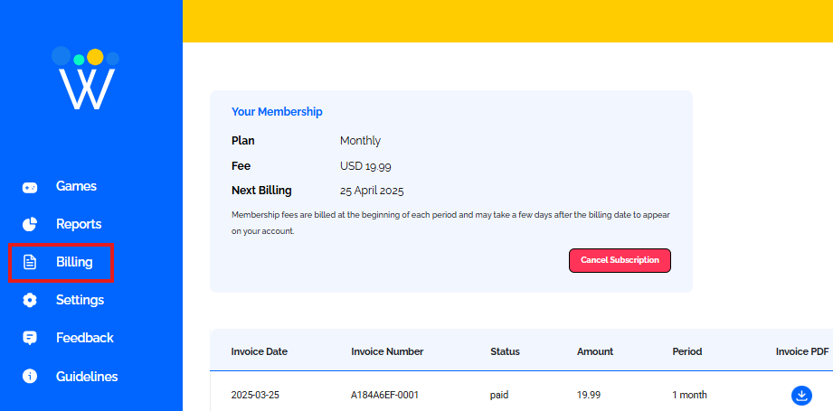Click the 19.99 amount cell
The height and width of the screenshot is (411, 833).
(x=589, y=395)
